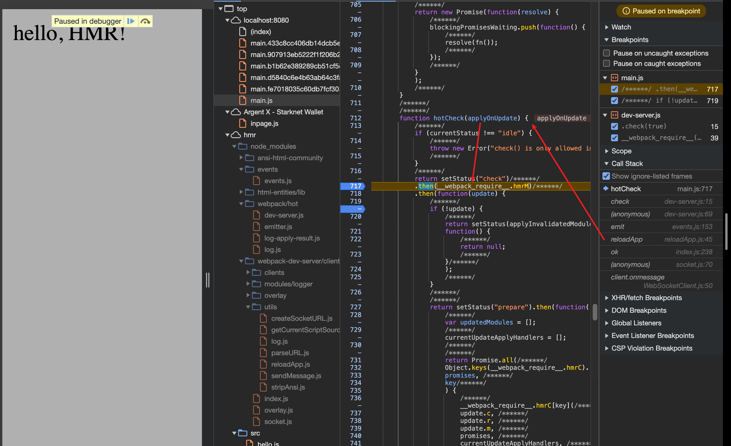This screenshot has width=731, height=446.
Task: Click the code editor vertical scrollbar
Action: pos(595,312)
